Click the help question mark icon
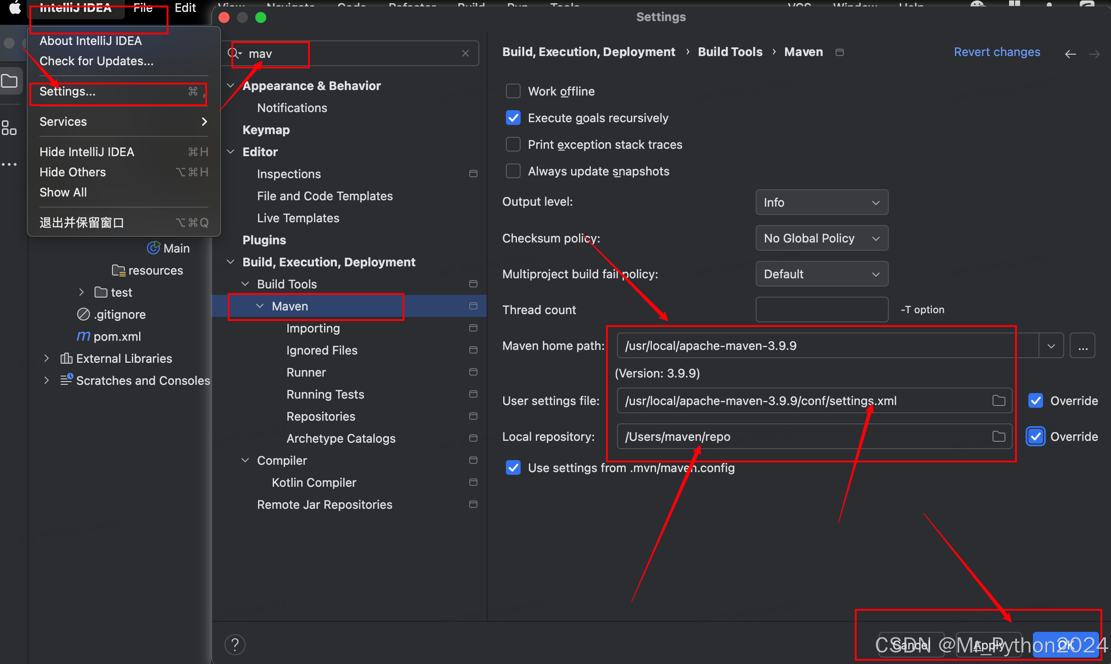This screenshot has height=664, width=1111. (x=235, y=644)
